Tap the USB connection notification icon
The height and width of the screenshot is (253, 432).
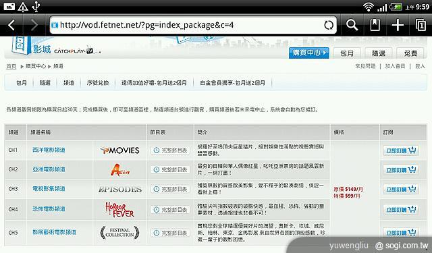click(x=36, y=7)
